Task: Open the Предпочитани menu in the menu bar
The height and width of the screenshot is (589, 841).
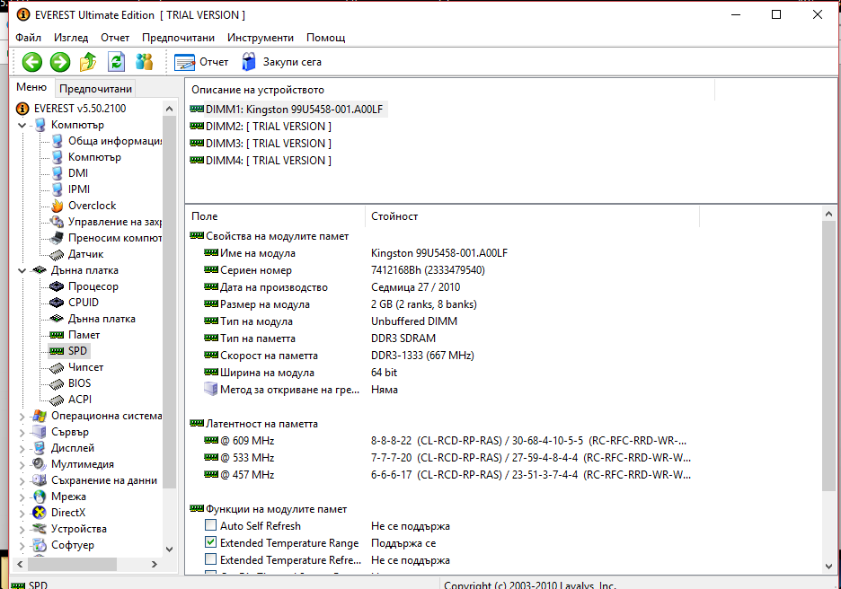Action: [x=178, y=38]
